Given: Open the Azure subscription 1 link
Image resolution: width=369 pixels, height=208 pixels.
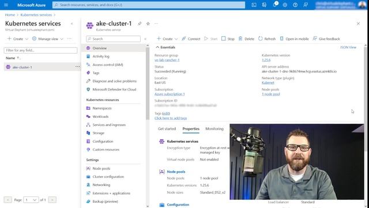Looking at the screenshot, I should (x=170, y=94).
